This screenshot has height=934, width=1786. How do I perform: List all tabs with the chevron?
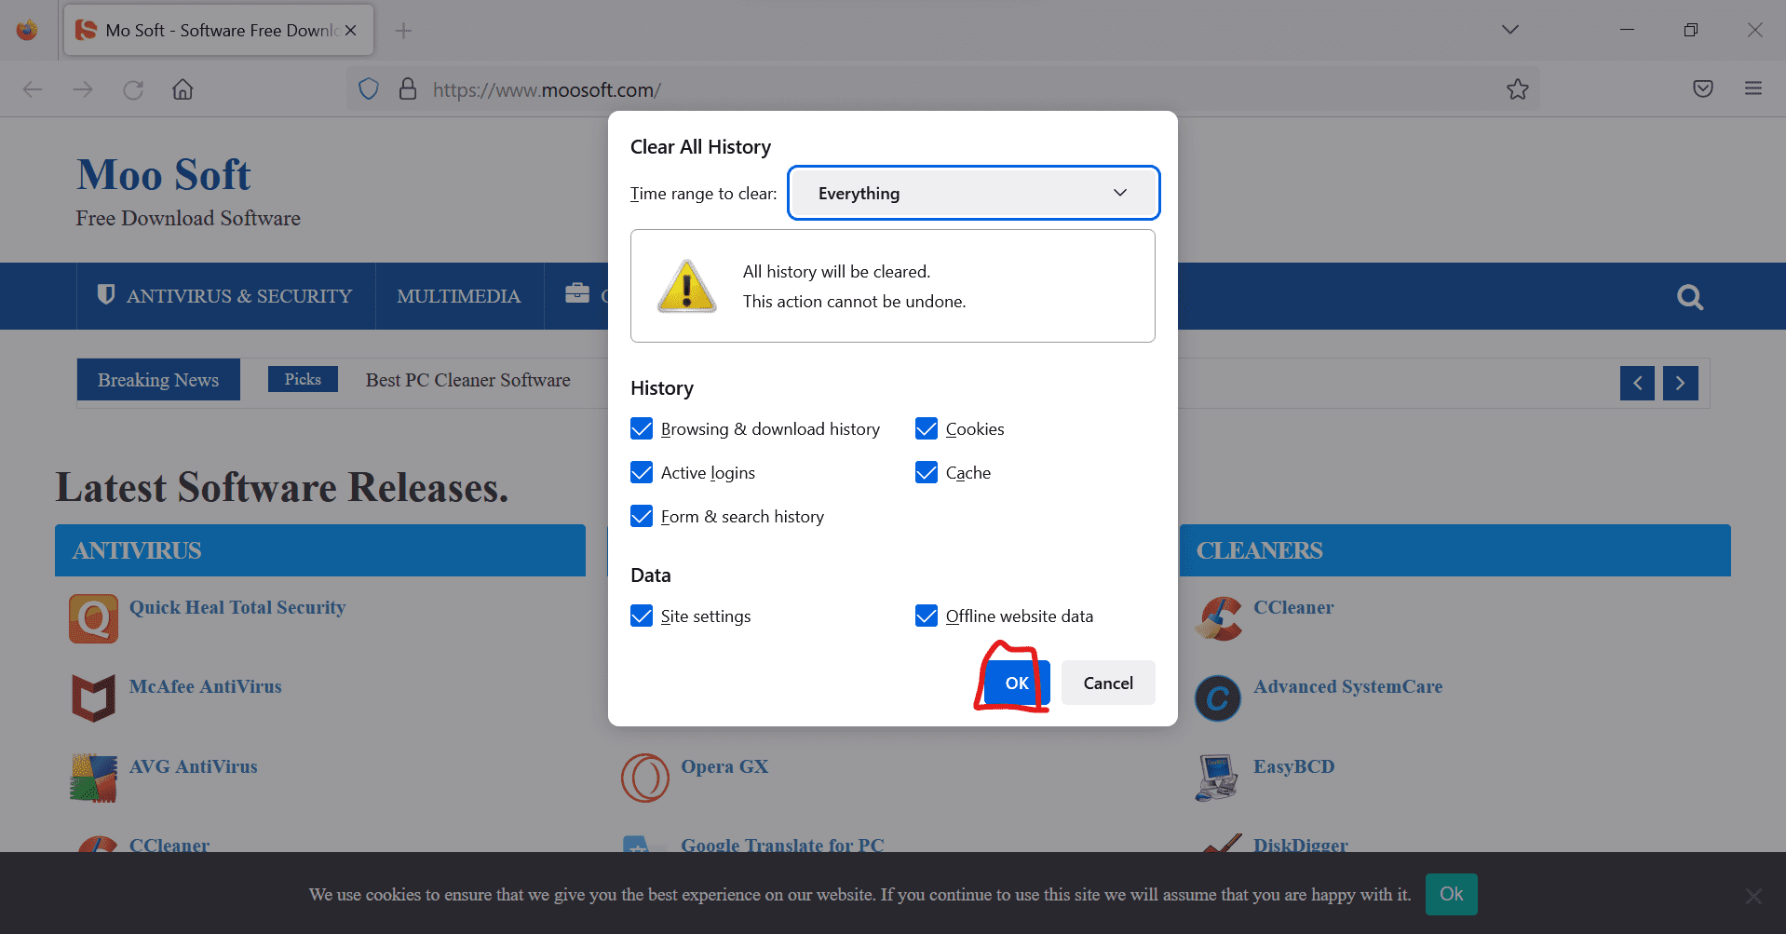(x=1510, y=30)
